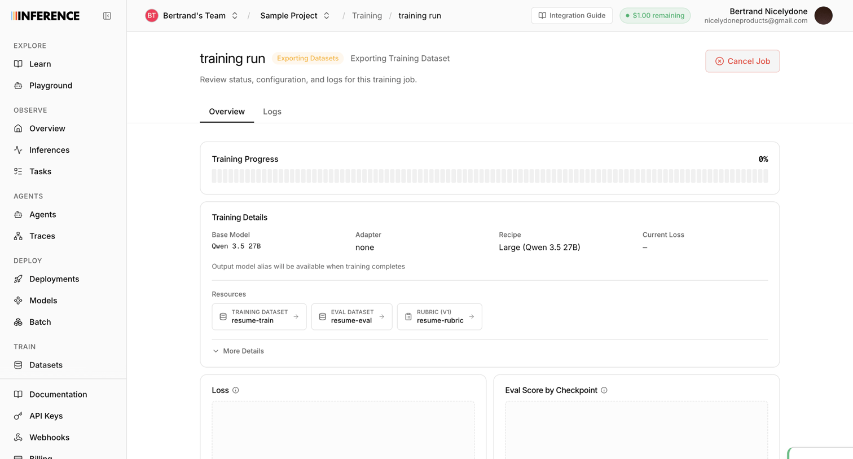Click the arrow on resume-rubric card
Viewport: 853px width, 459px height.
tap(472, 317)
